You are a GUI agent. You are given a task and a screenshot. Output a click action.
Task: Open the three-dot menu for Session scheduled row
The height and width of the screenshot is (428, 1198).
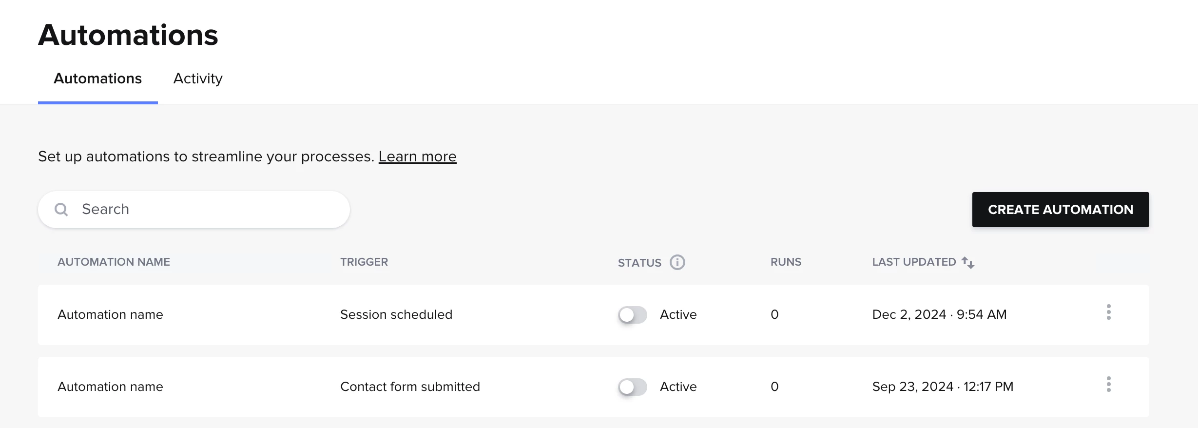1108,312
